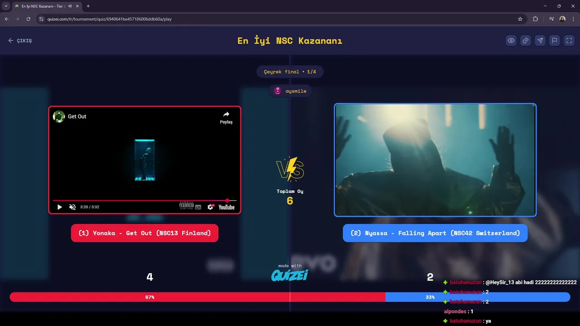Screen dimensions: 580x326
Task: Play the Get Out YouTube video
Action: [x=59, y=207]
